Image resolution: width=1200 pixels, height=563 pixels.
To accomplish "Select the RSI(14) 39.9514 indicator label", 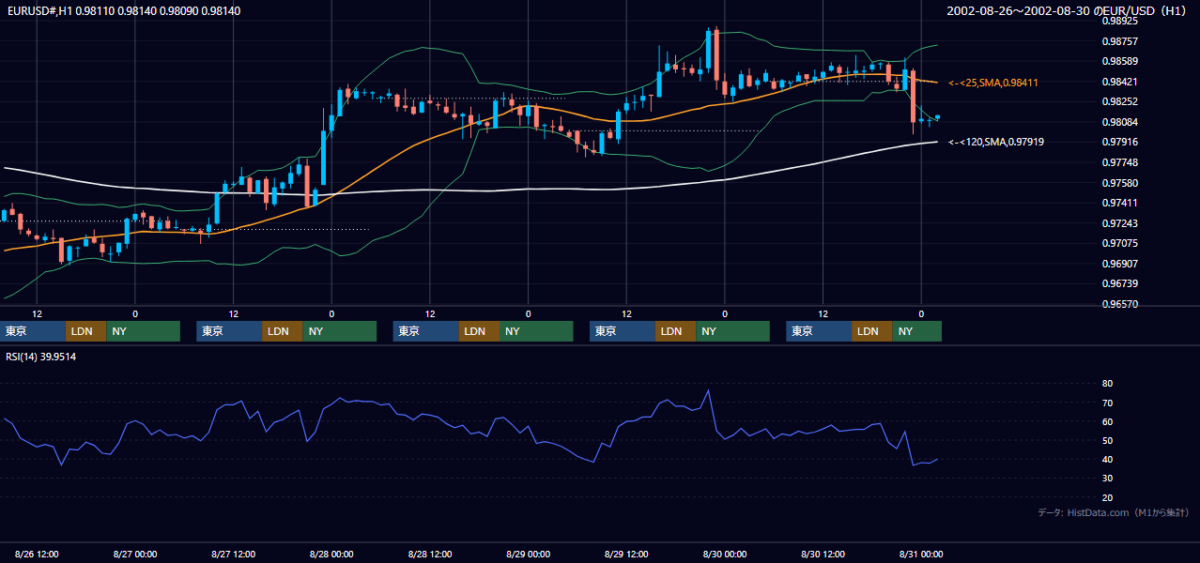I will (41, 357).
